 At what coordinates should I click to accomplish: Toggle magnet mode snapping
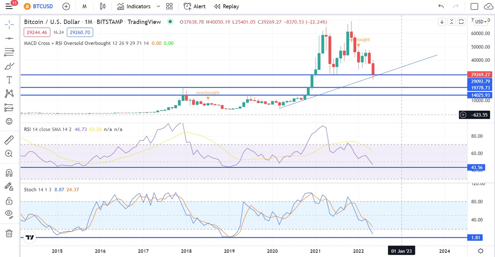pos(9,172)
